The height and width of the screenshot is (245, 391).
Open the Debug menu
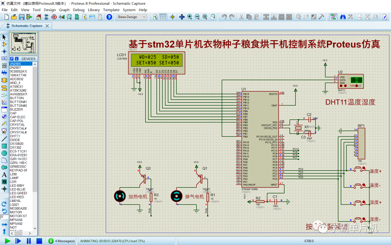79,10
